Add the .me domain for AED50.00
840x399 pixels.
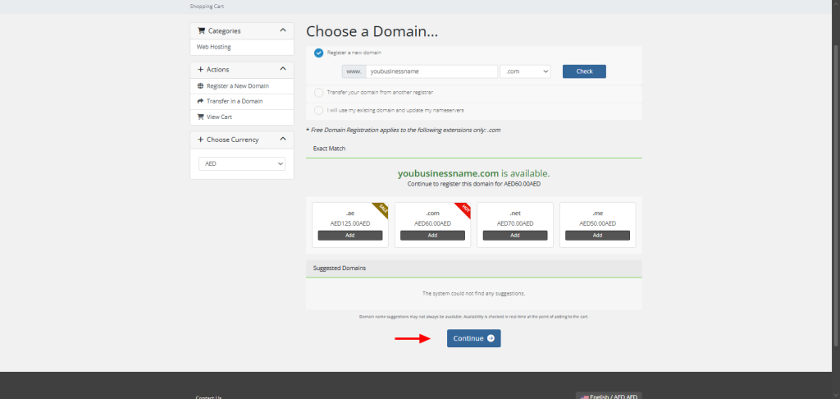598,236
